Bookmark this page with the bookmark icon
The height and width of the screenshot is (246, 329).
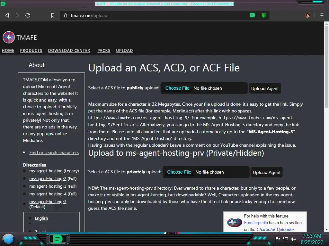(x=53, y=15)
